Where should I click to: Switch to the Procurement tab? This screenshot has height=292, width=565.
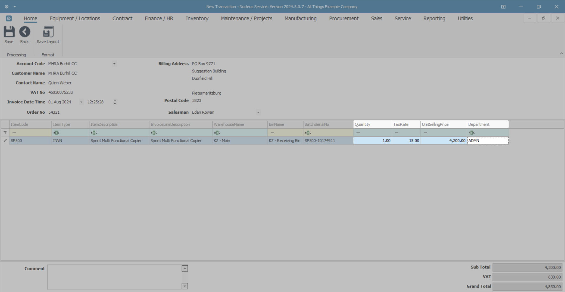pyautogui.click(x=344, y=18)
